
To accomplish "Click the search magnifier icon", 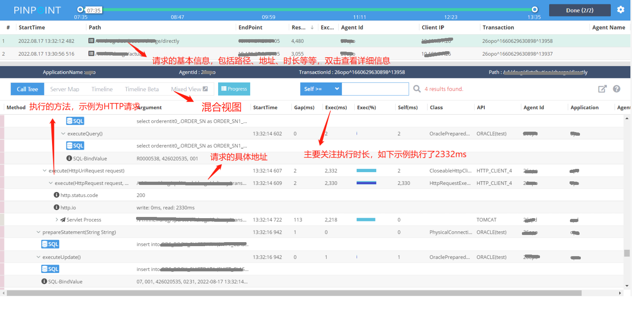I will [x=417, y=89].
